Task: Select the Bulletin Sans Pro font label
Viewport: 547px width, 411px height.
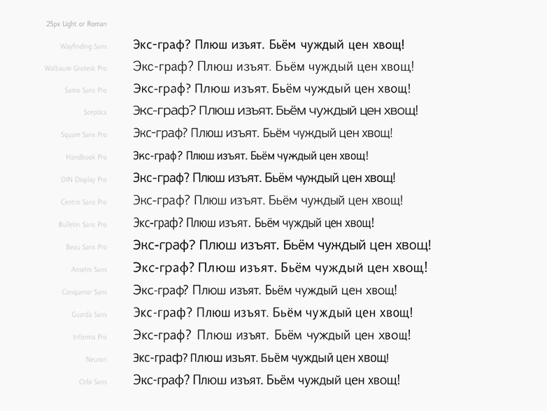Action: tap(83, 225)
